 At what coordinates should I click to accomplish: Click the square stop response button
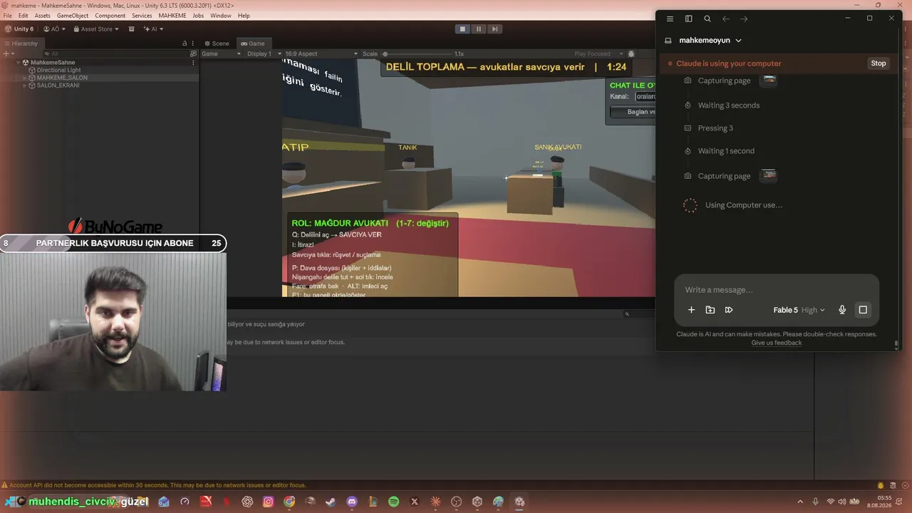tap(863, 310)
